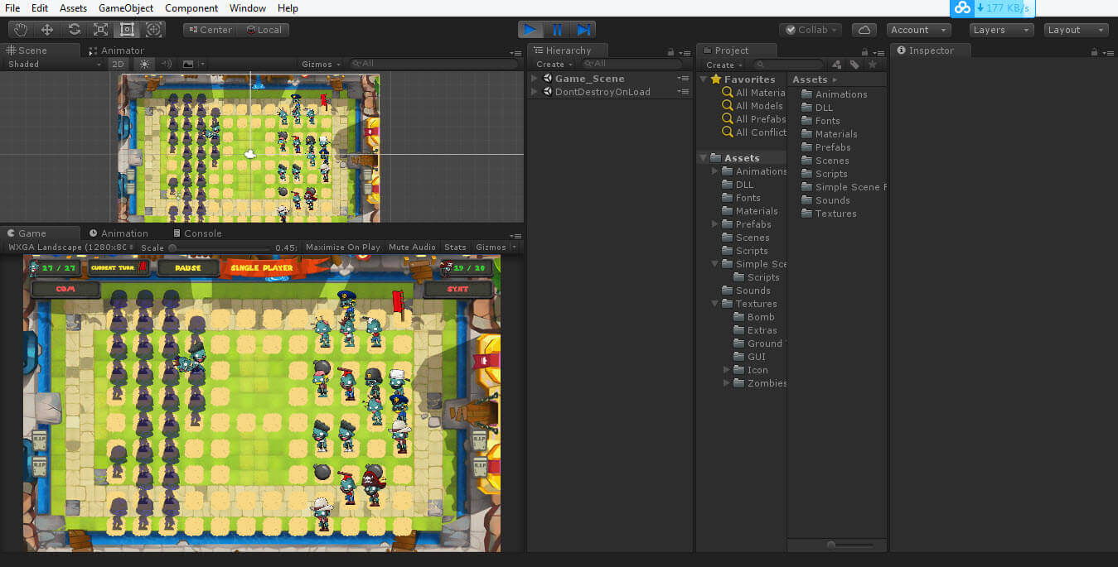Open the Edit menu
This screenshot has height=567, width=1118.
(x=40, y=8)
